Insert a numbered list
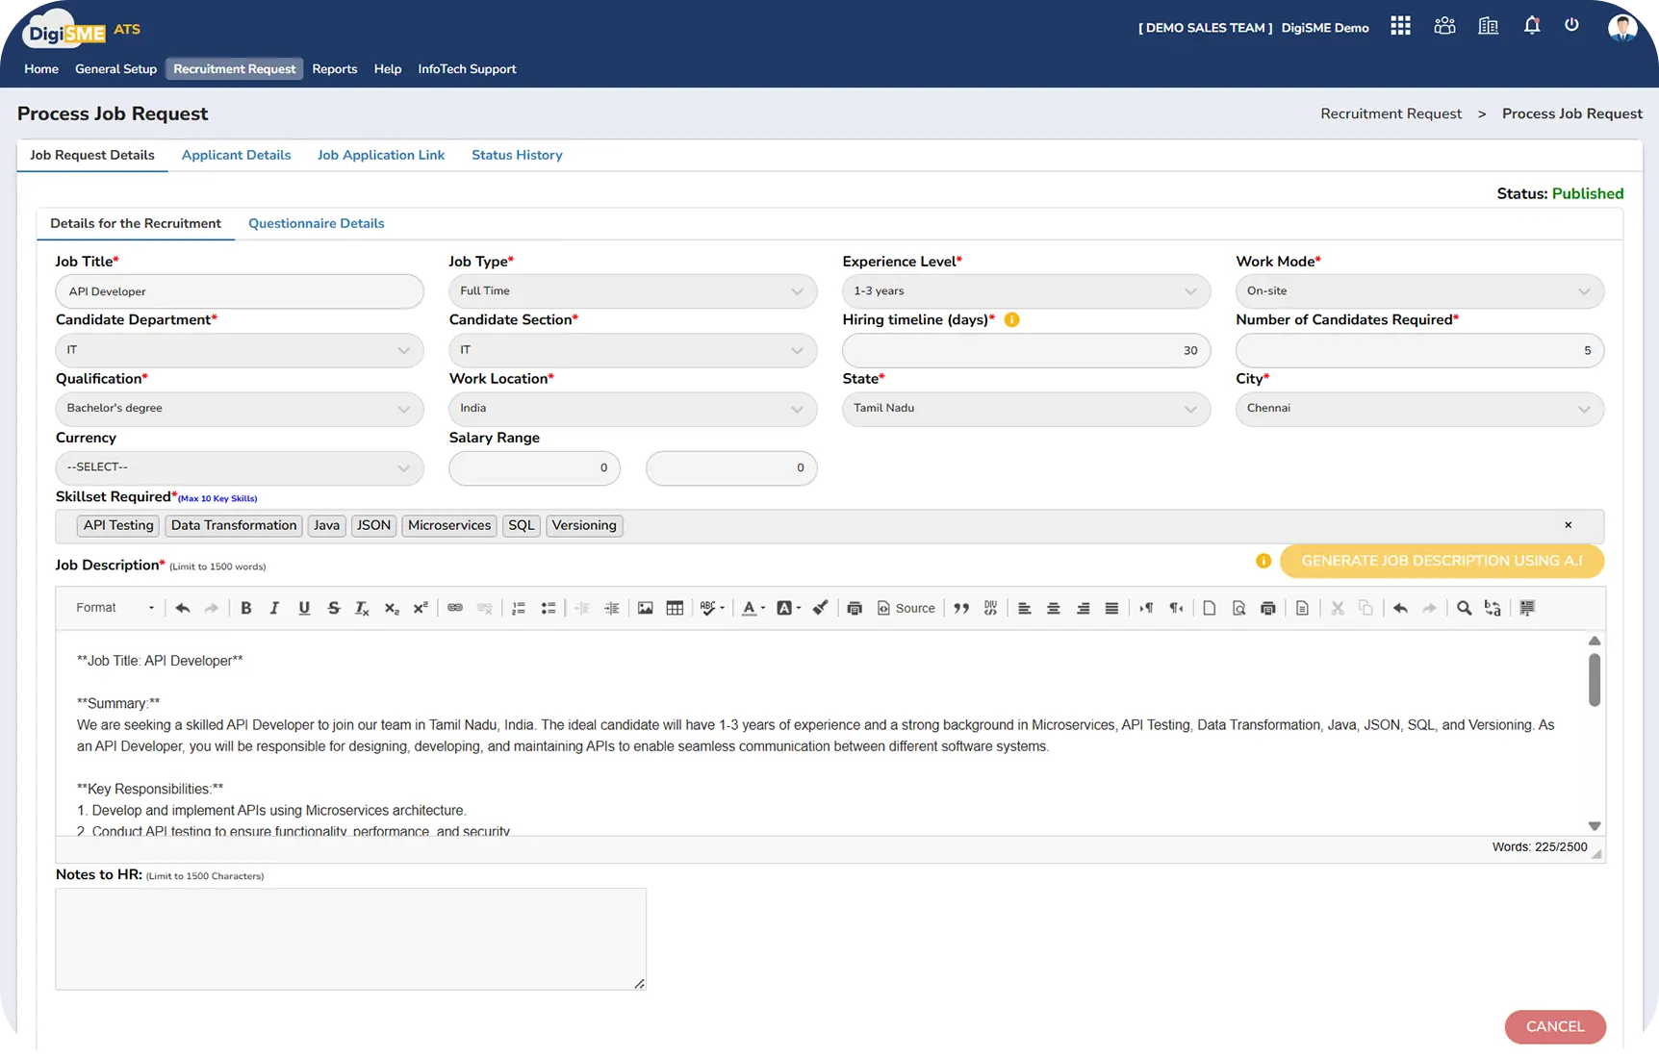Image resolution: width=1659 pixels, height=1058 pixels. click(x=519, y=608)
